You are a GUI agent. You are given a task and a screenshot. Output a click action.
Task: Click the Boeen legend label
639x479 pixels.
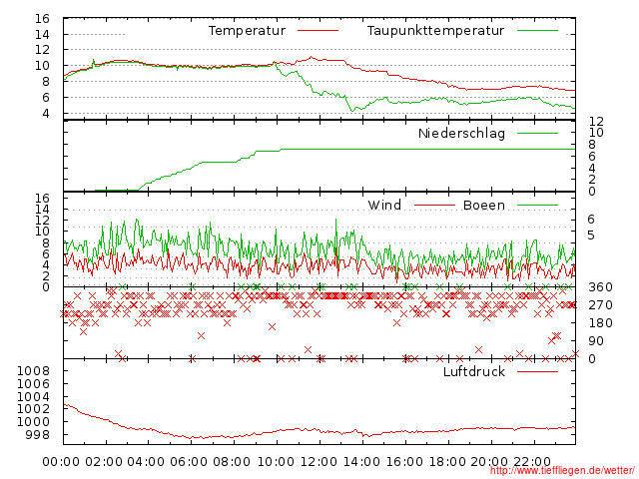click(x=484, y=205)
